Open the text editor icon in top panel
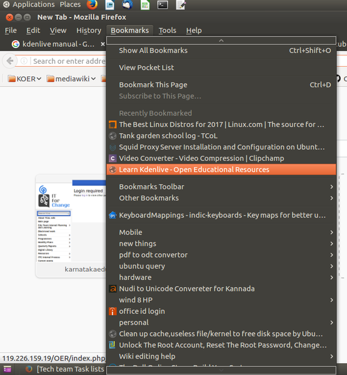The image size is (347, 375). [181, 5]
